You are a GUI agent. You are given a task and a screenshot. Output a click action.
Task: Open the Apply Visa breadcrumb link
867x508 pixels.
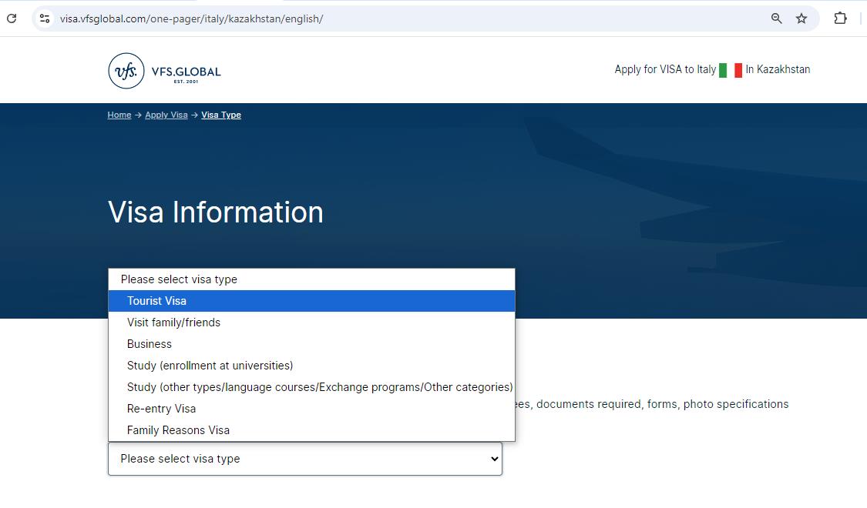[166, 115]
